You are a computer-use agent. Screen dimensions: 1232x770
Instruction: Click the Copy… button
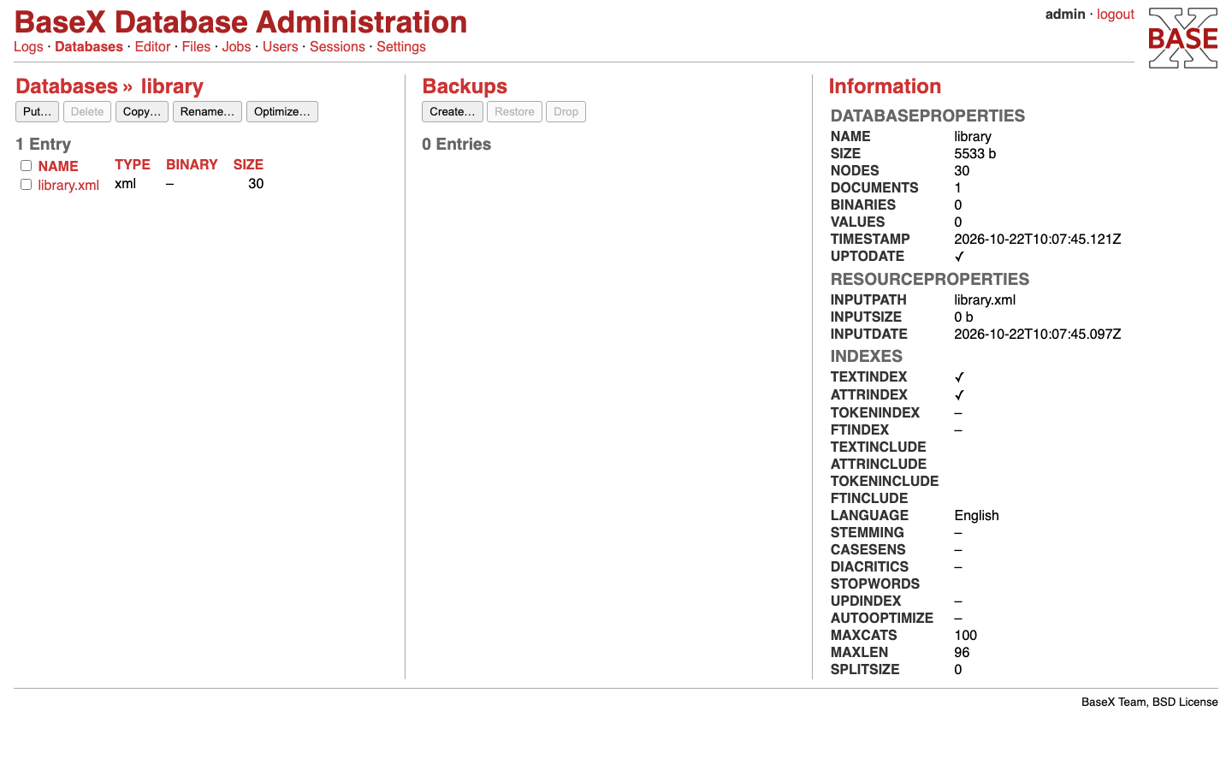pos(142,112)
